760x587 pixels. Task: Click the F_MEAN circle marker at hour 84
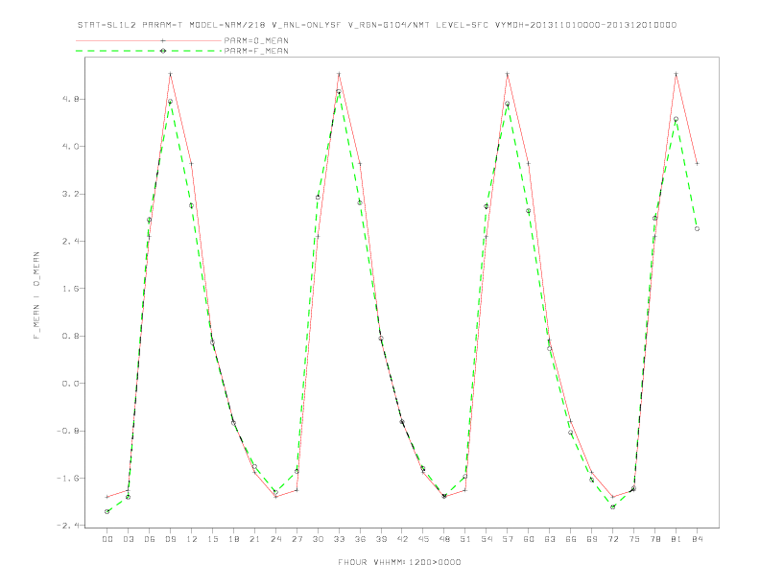tap(697, 228)
